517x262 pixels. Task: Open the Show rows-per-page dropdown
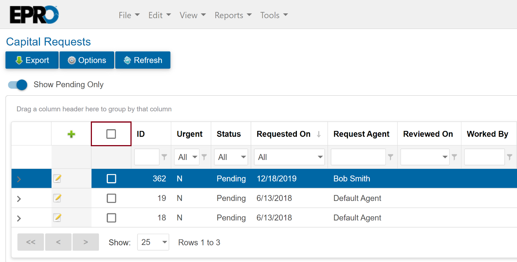tap(153, 242)
